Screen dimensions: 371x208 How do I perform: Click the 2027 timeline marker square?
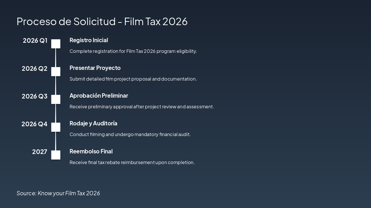point(56,155)
